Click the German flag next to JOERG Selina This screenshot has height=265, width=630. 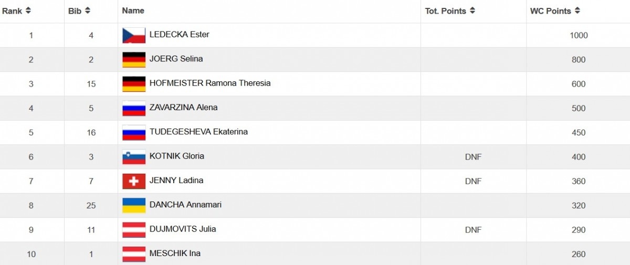tap(134, 59)
